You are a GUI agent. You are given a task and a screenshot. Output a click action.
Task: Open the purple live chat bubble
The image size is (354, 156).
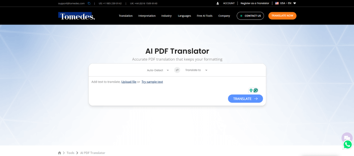tap(347, 138)
